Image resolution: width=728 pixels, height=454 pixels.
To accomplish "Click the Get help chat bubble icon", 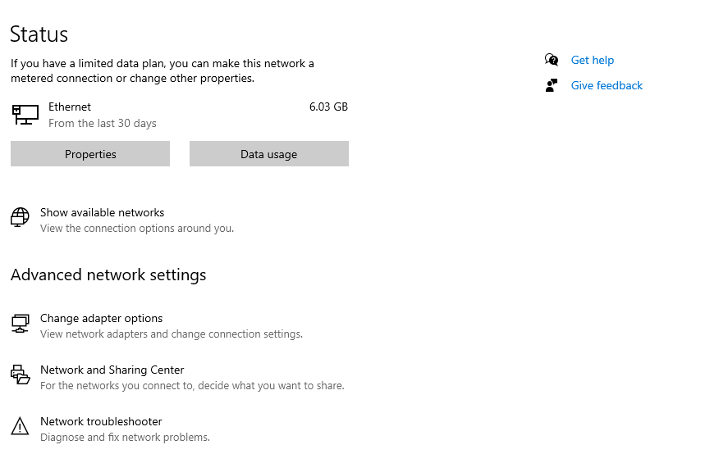I will tap(552, 60).
